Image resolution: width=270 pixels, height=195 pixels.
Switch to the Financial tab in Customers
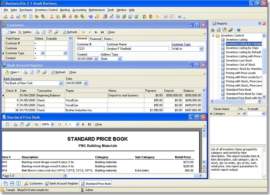tap(95, 38)
